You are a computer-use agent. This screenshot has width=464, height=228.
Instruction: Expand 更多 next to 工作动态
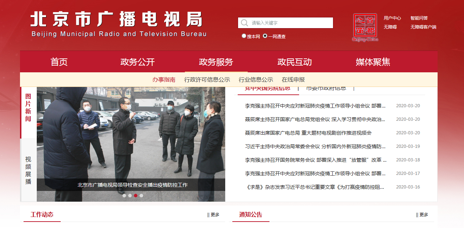[213, 215]
